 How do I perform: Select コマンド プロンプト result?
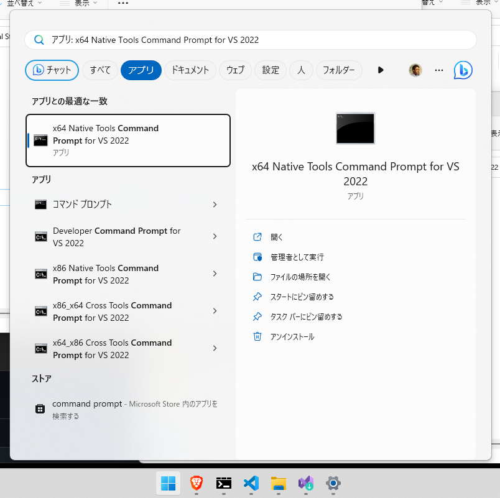click(x=128, y=205)
